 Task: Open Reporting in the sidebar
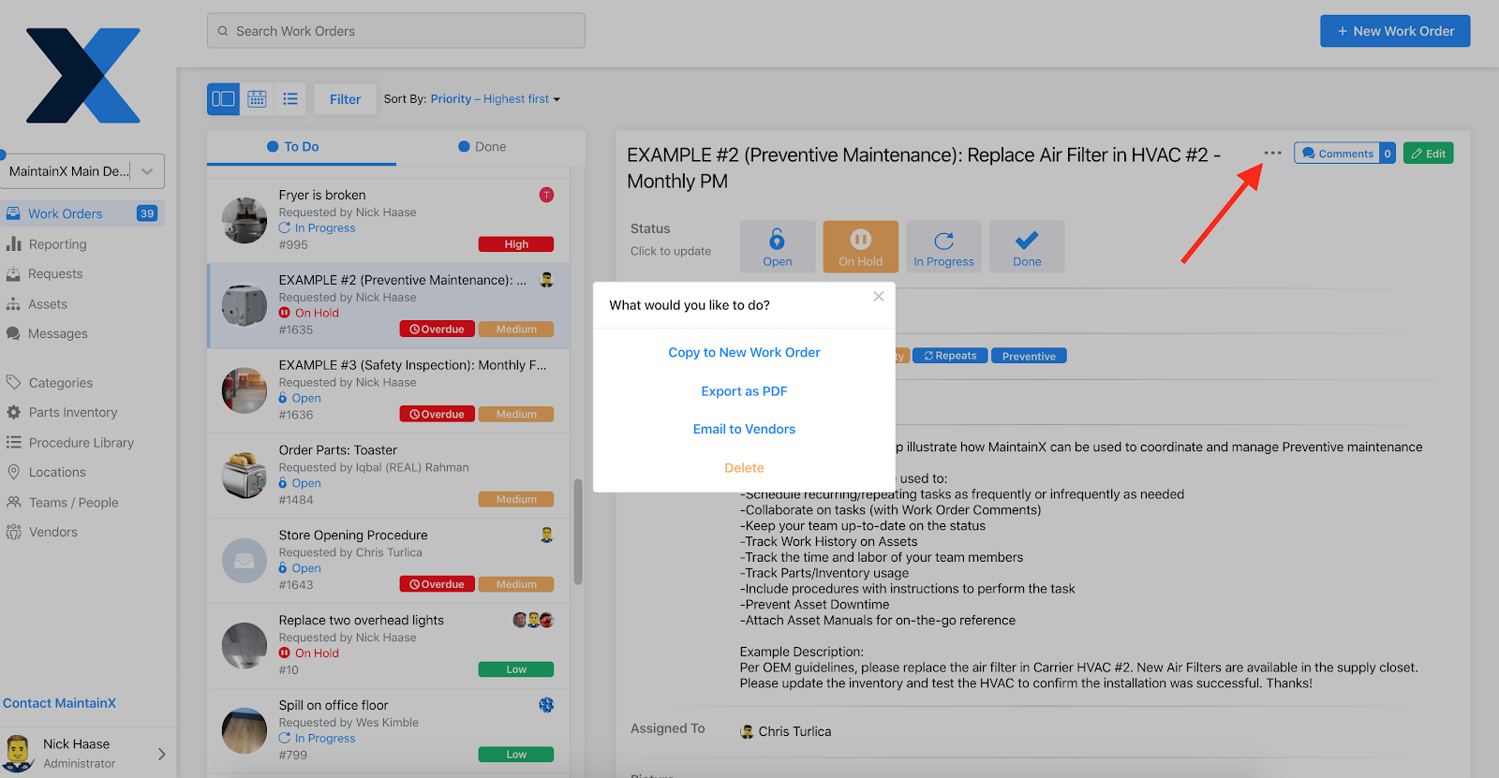click(x=57, y=244)
